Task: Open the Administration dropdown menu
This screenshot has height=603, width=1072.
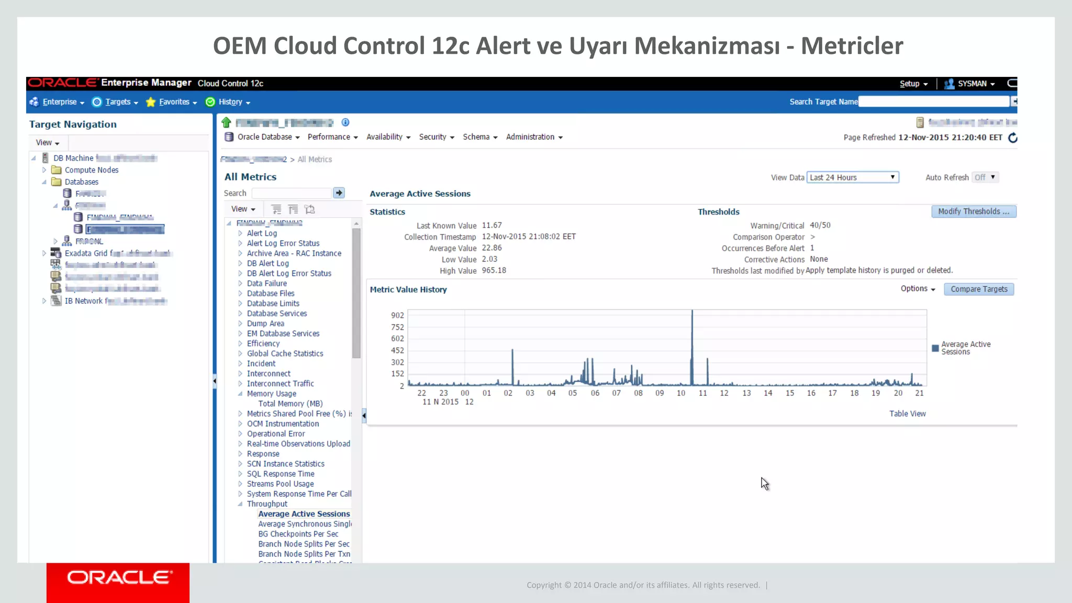Action: [534, 137]
